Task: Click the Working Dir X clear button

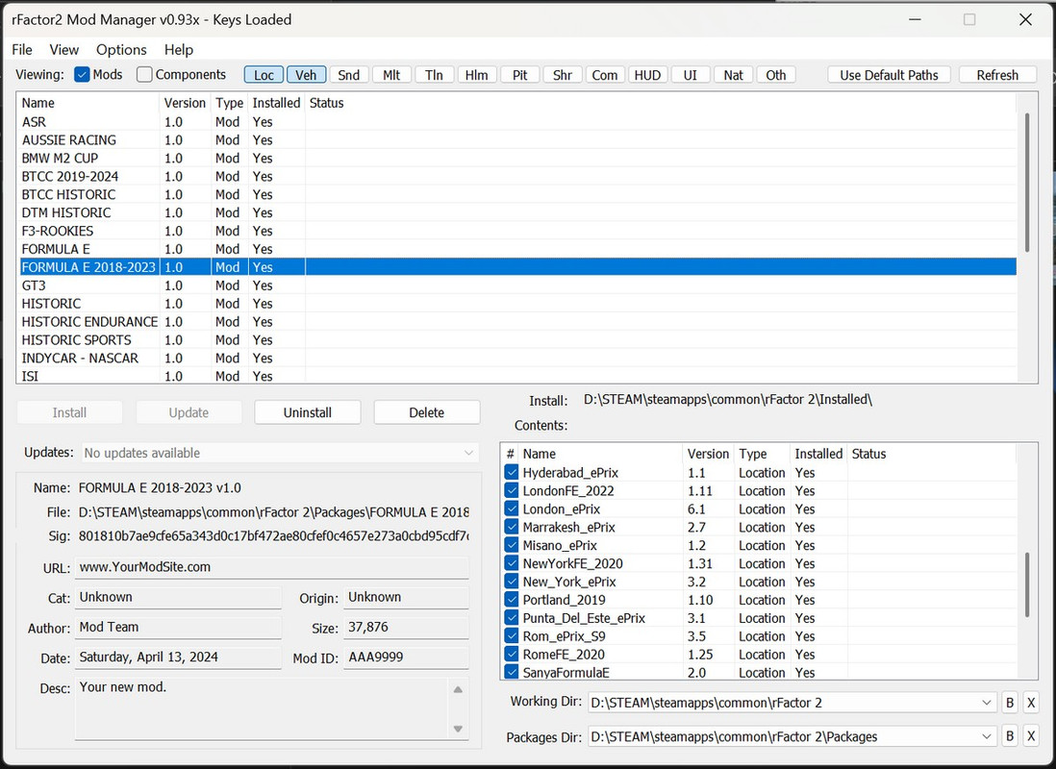Action: [x=1031, y=703]
